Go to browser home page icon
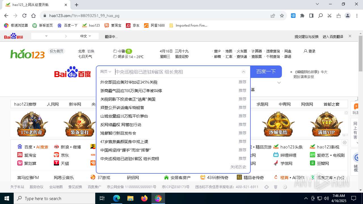363x204 pixels. pyautogui.click(x=33, y=16)
